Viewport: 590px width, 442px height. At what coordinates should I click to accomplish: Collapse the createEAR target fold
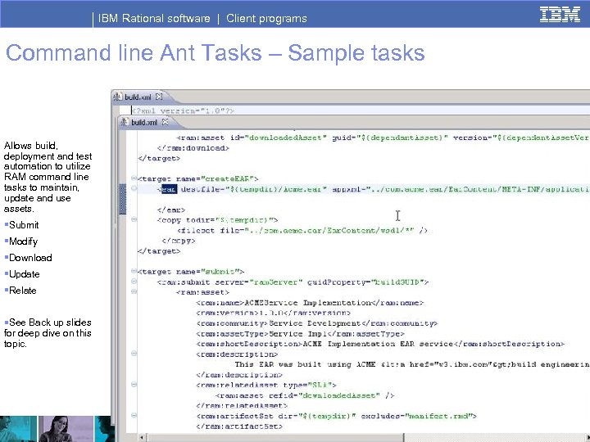click(134, 178)
